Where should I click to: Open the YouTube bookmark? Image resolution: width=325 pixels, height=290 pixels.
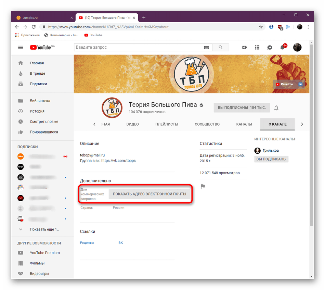coord(93,35)
